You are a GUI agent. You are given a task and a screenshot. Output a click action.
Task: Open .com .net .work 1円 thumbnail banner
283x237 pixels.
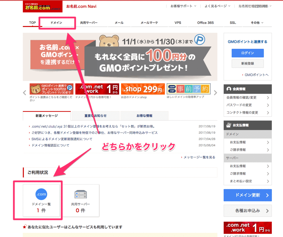coord(97,89)
